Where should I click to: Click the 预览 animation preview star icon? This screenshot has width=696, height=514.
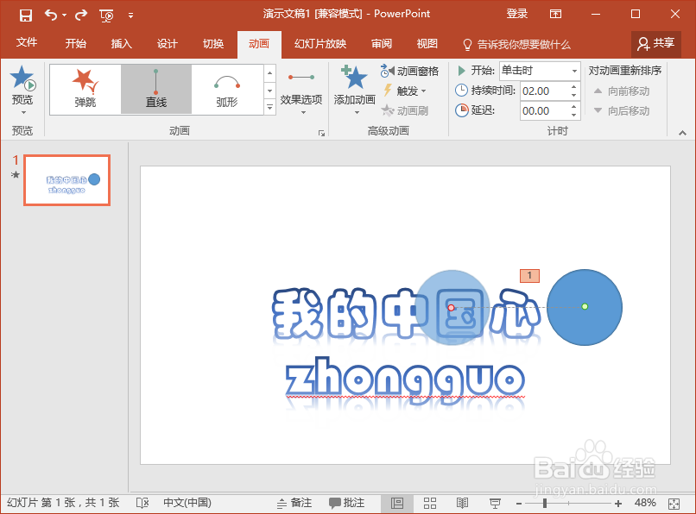tap(22, 77)
